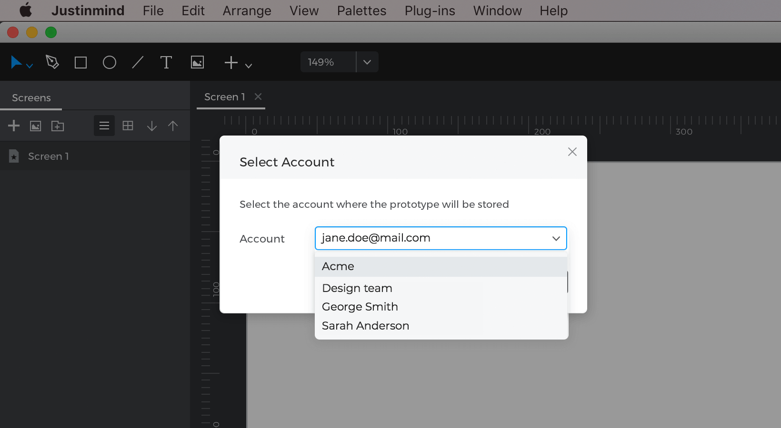Click the Account dropdown chevron
Screen dimensions: 781x428
coord(556,239)
